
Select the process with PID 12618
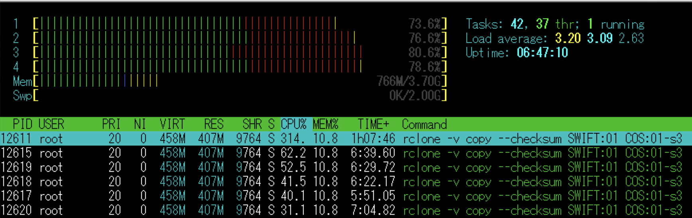[x=346, y=182]
